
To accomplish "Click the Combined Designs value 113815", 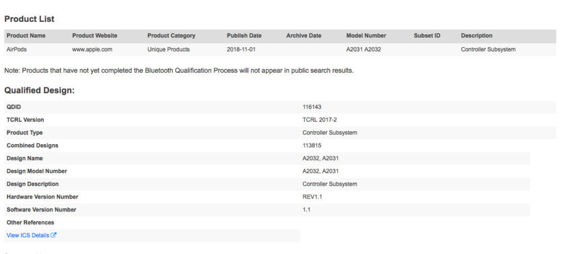I will tap(312, 145).
